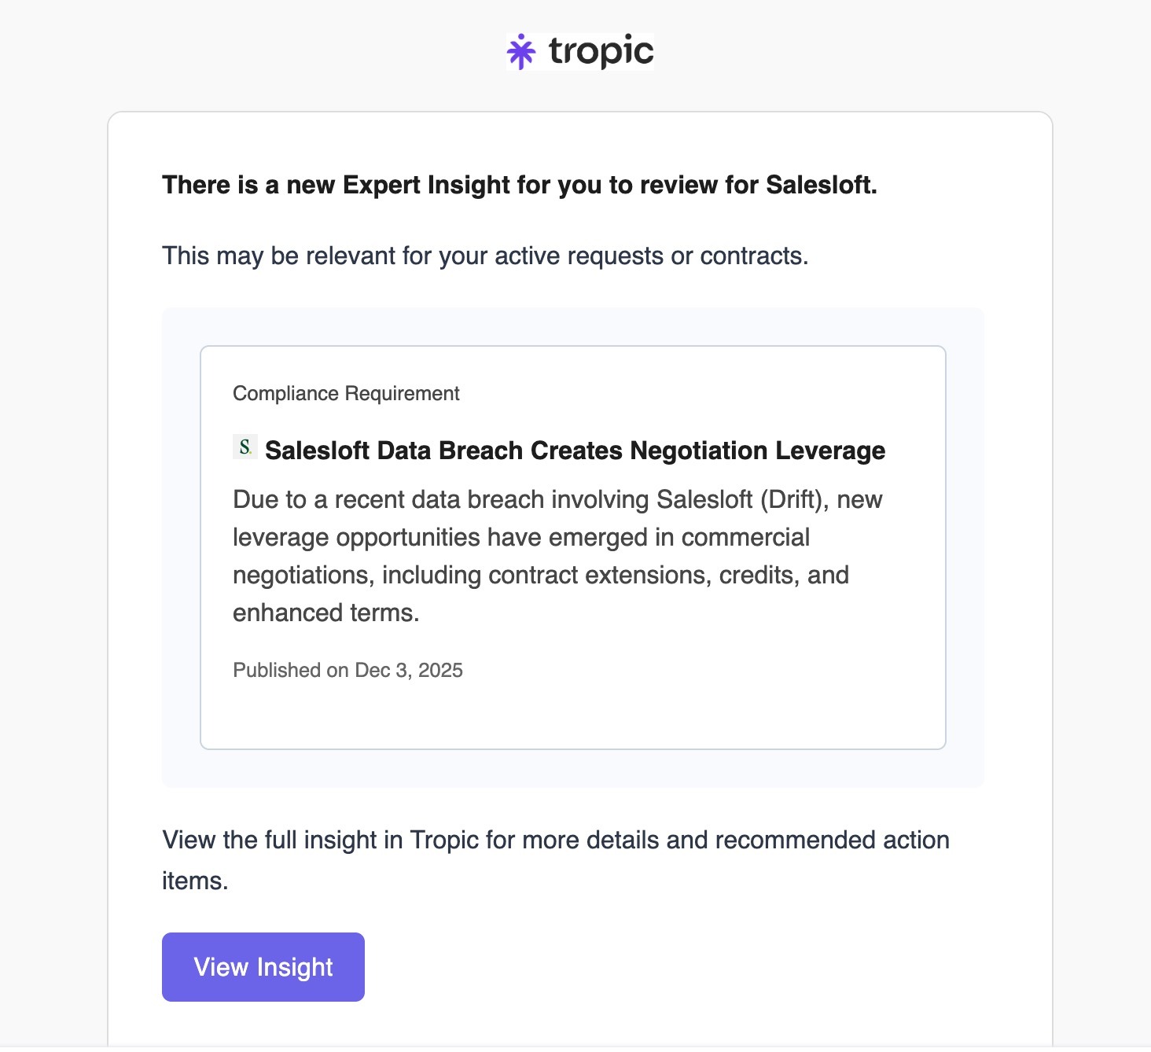Click the "View the full insight in Tropic" sentence
Image resolution: width=1151 pixels, height=1052 pixels.
pyautogui.click(x=555, y=840)
